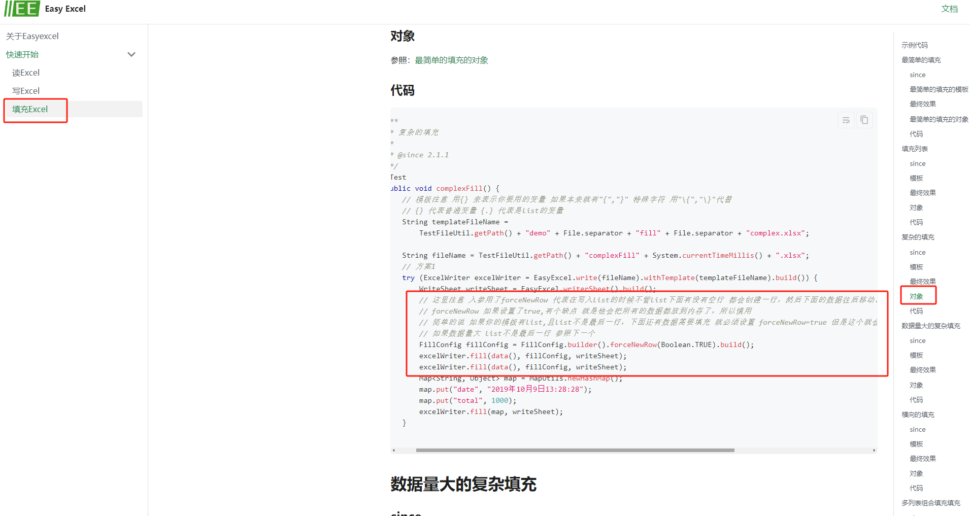Open since under 最简单的填充 outline

(x=918, y=75)
